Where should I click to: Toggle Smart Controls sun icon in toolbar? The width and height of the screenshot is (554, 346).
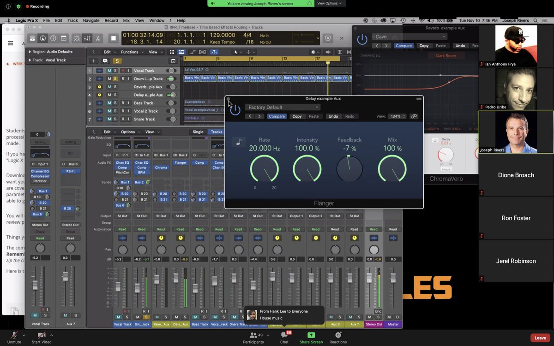click(x=77, y=38)
